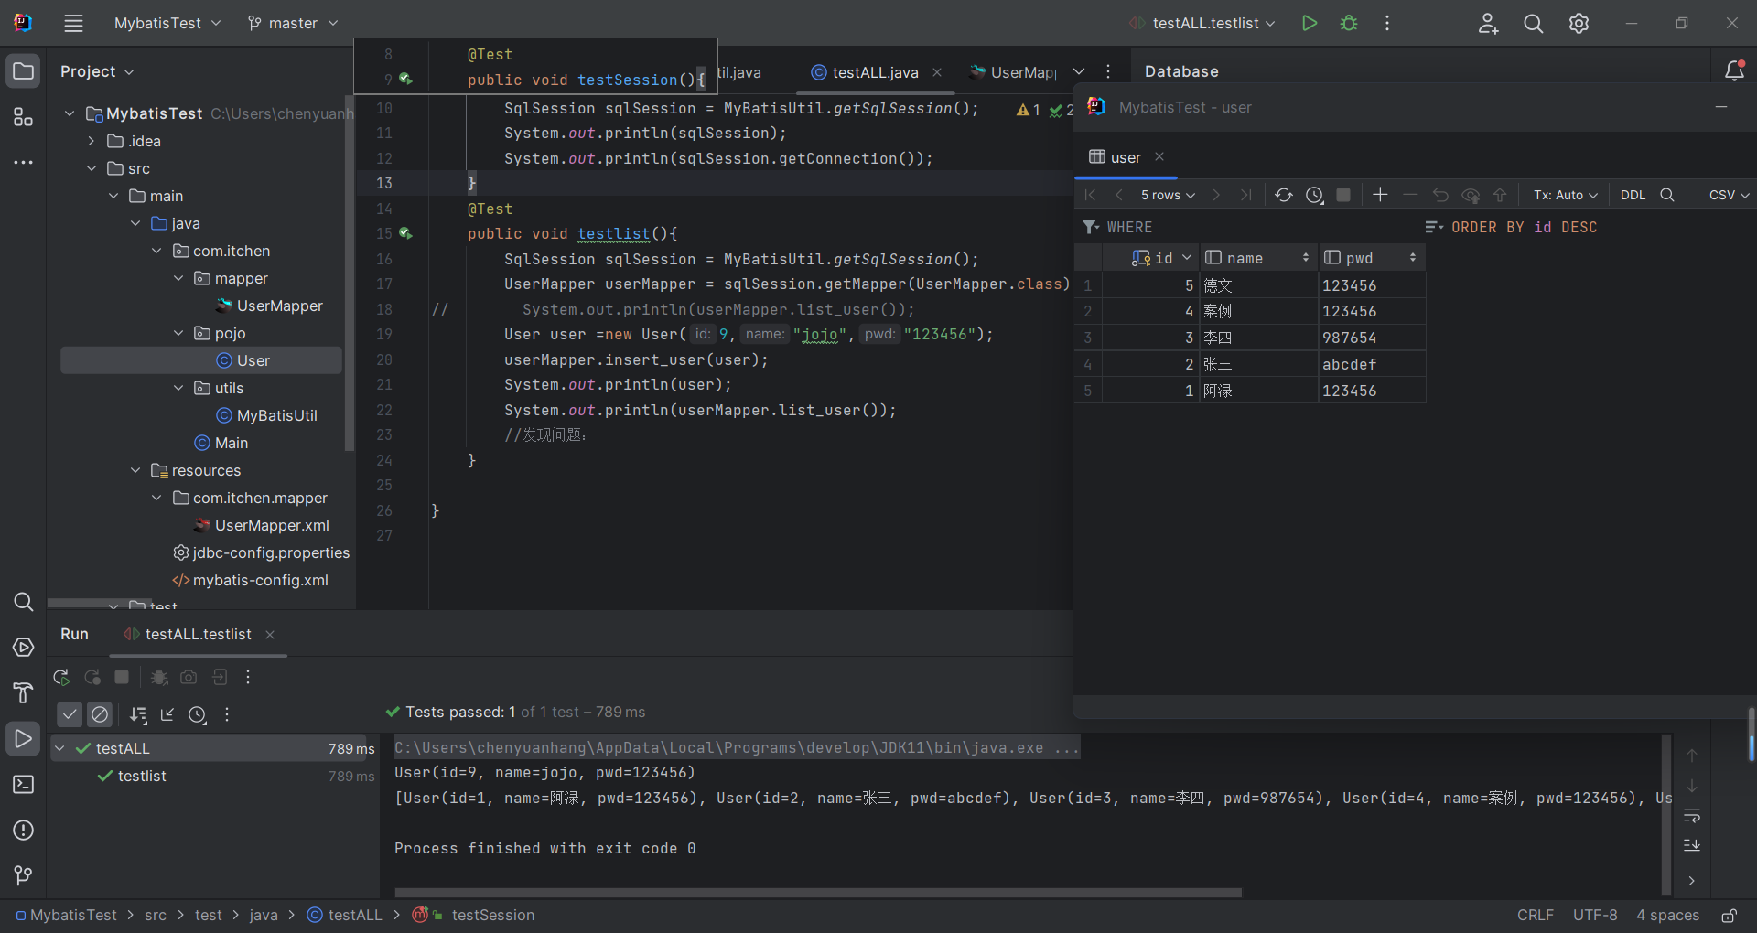This screenshot has height=933, width=1757.
Task: Open MybatisTest project dropdown
Action: 167,23
